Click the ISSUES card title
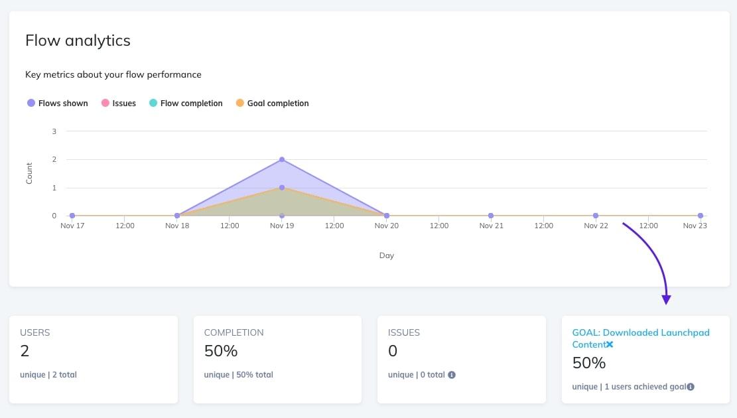The height and width of the screenshot is (418, 737). 404,332
